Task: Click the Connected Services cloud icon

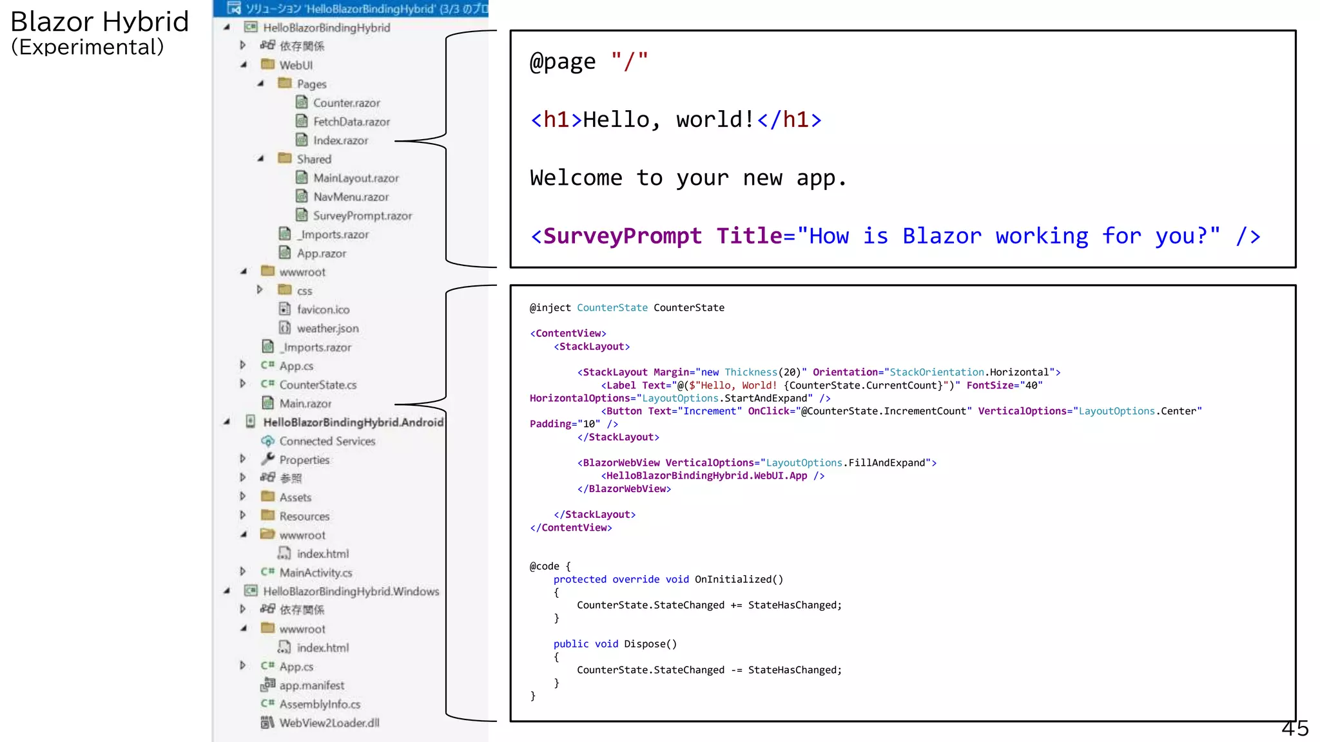Action: click(268, 441)
